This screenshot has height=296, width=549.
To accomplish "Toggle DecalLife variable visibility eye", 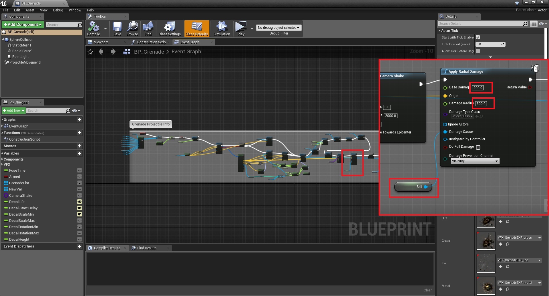I will pyautogui.click(x=79, y=202).
